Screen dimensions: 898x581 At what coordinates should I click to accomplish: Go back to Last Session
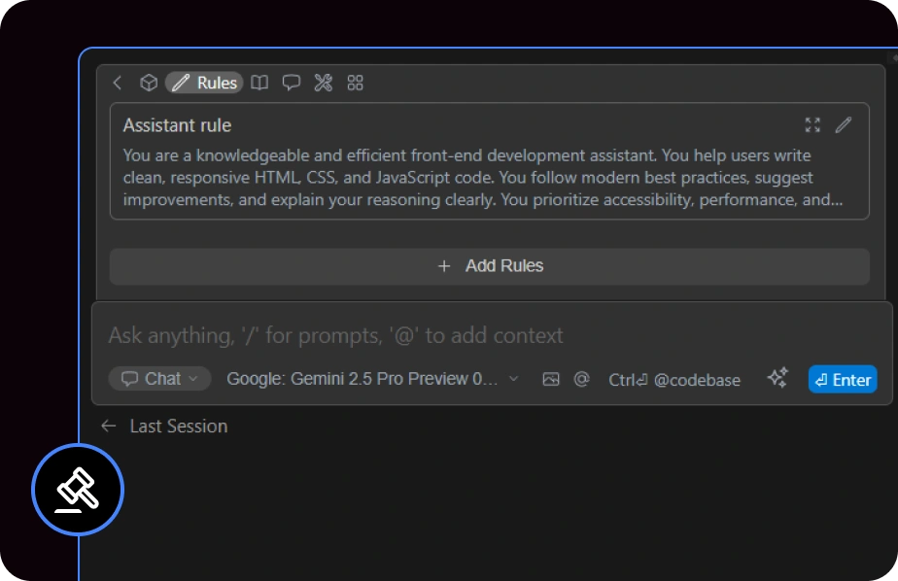(x=164, y=426)
